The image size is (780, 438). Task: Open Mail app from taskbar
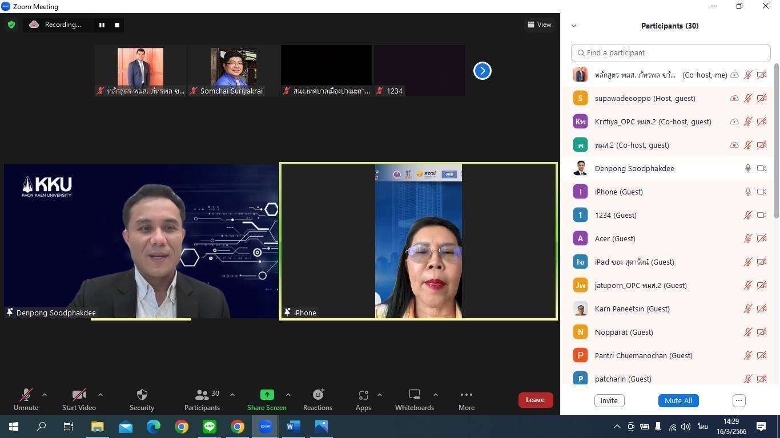125,427
